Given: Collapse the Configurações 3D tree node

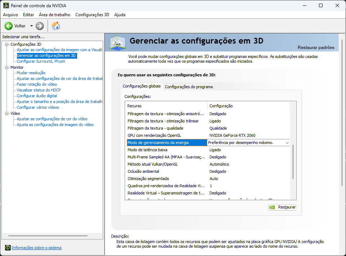Looking at the screenshot, I should pos(6,44).
